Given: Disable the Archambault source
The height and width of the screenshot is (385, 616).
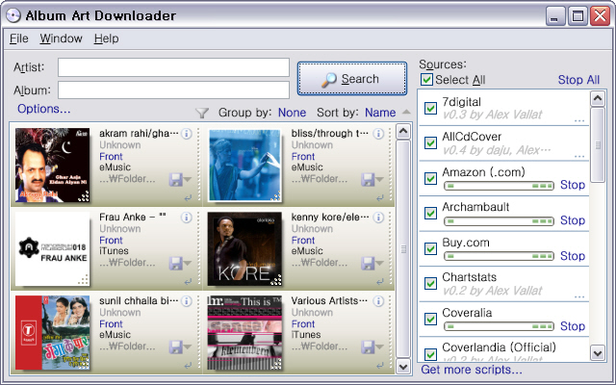Looking at the screenshot, I should (430, 213).
